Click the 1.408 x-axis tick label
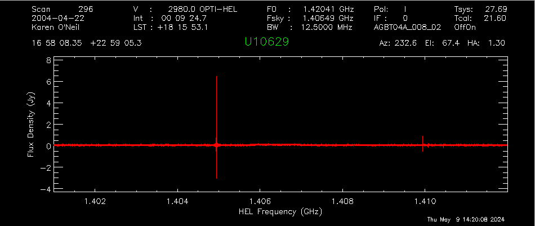Screen dimensions: 535x226 (342, 201)
